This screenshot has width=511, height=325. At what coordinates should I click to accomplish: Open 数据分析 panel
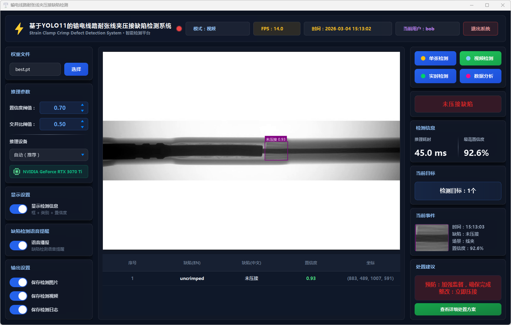click(480, 76)
